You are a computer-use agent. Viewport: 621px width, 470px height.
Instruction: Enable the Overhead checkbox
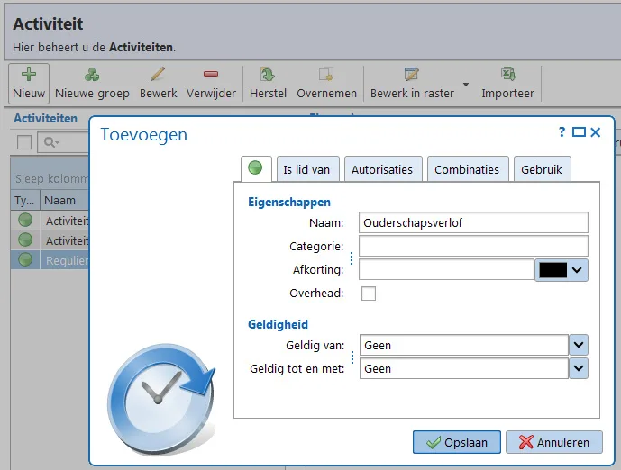coord(369,294)
